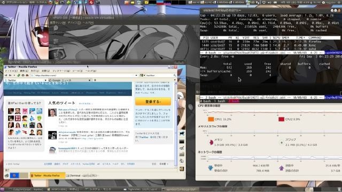
Task: Open the search engine selector dropdown
Action: pos(142,75)
